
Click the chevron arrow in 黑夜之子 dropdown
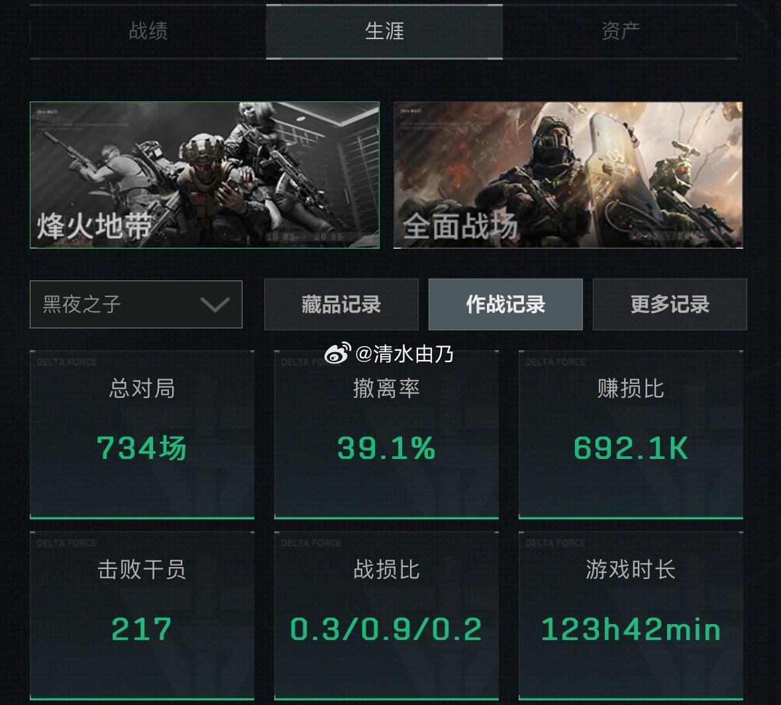[215, 304]
